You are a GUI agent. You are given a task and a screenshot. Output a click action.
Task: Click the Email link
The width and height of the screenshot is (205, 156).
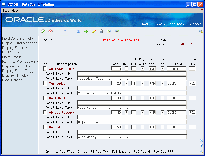pos(144,24)
